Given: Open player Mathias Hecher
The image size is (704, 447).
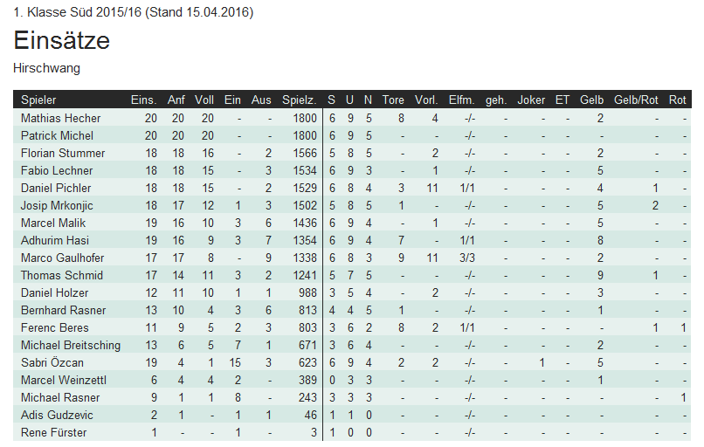Looking at the screenshot, I should click(x=61, y=118).
